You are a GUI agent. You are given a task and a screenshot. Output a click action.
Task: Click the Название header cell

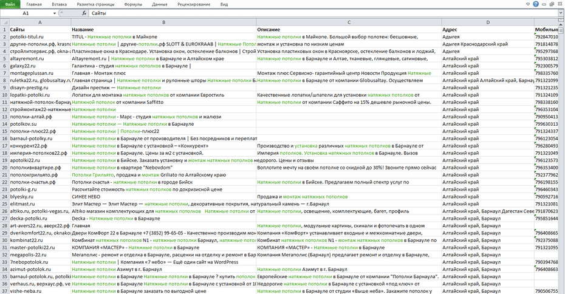click(x=163, y=30)
